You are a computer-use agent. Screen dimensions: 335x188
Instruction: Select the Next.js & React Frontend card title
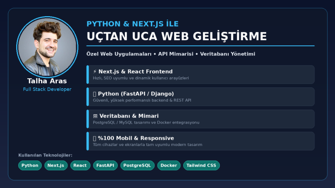click(x=135, y=72)
